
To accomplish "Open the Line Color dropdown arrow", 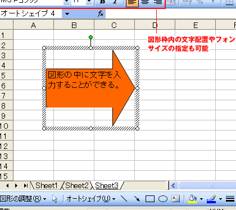I will [220, 199].
